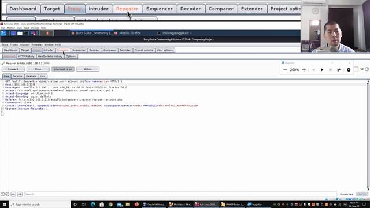Click the magnifier read-from-here cursor icon
The image size is (370, 208).
(x=339, y=70)
